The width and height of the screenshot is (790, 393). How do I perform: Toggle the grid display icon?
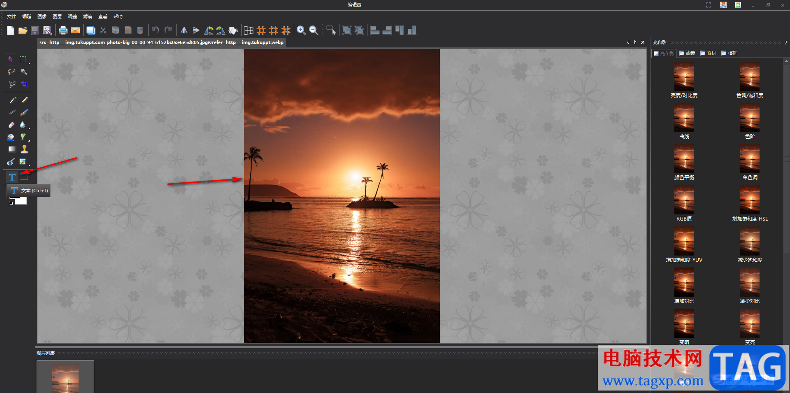tap(249, 30)
